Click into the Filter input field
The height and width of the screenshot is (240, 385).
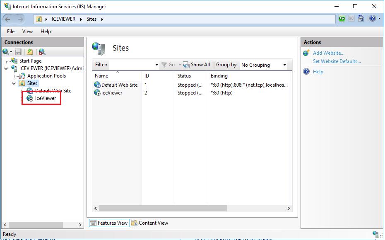(x=132, y=65)
